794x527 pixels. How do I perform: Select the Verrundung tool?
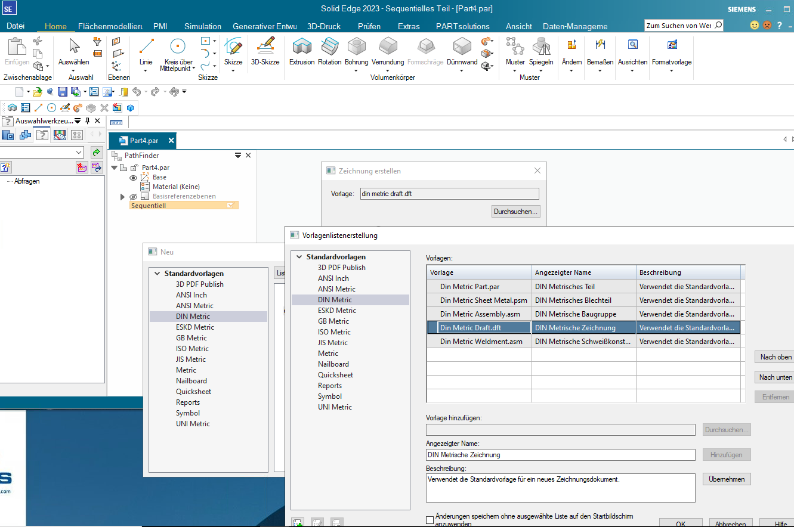click(x=388, y=51)
